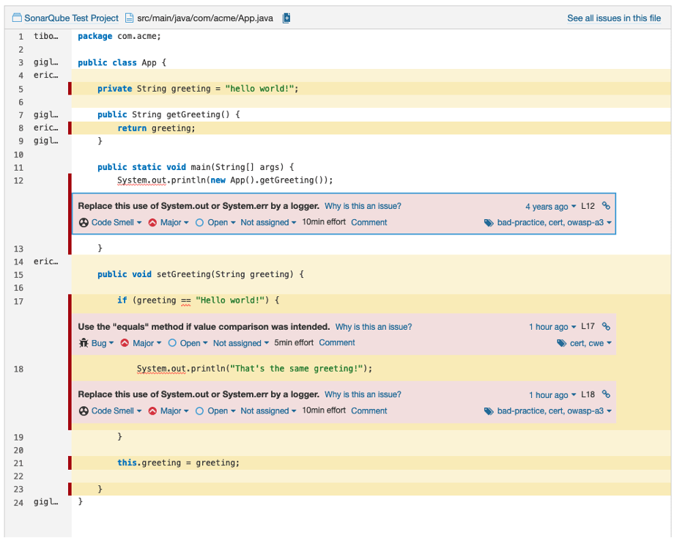Click the Major severity icon in L18 issue
Image resolution: width=677 pixels, height=538 pixels.
point(152,410)
